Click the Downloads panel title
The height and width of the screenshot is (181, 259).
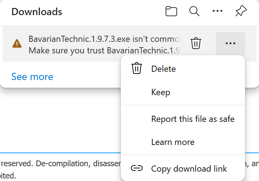pyautogui.click(x=37, y=12)
